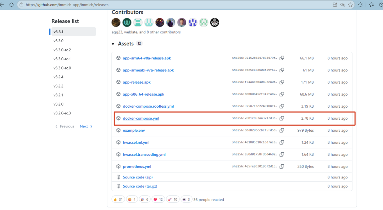Copy sha256 hash for docker-compose.yml
The height and width of the screenshot is (210, 383).
pyautogui.click(x=282, y=118)
